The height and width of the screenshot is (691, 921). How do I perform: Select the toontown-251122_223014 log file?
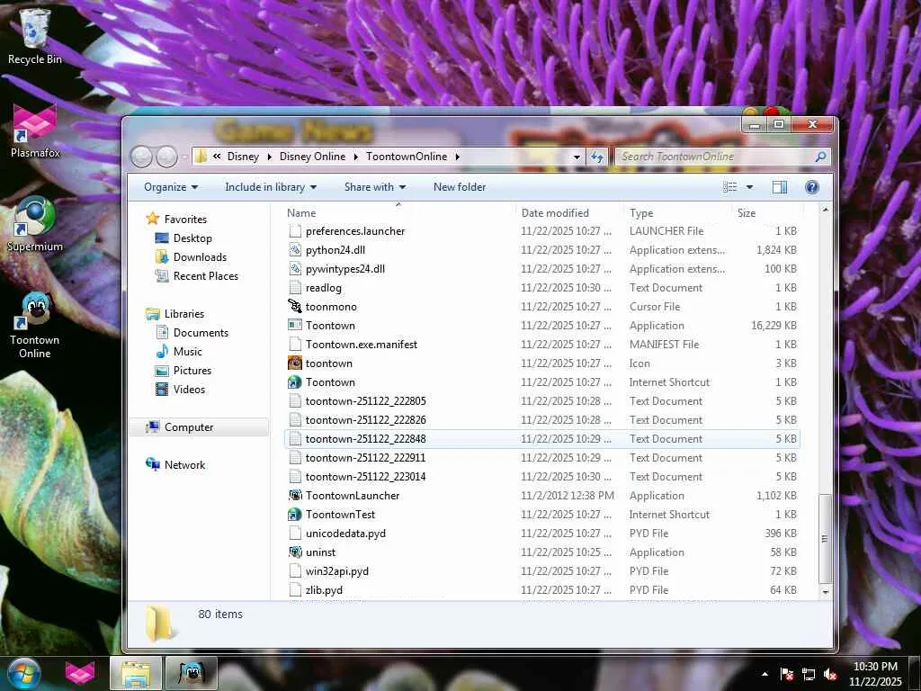point(541,477)
